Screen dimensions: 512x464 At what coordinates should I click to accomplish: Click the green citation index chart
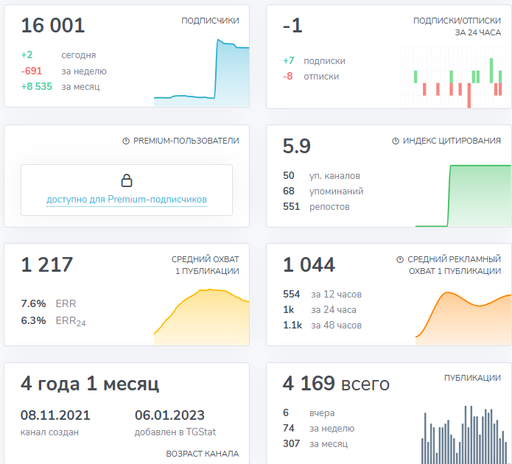point(463,195)
